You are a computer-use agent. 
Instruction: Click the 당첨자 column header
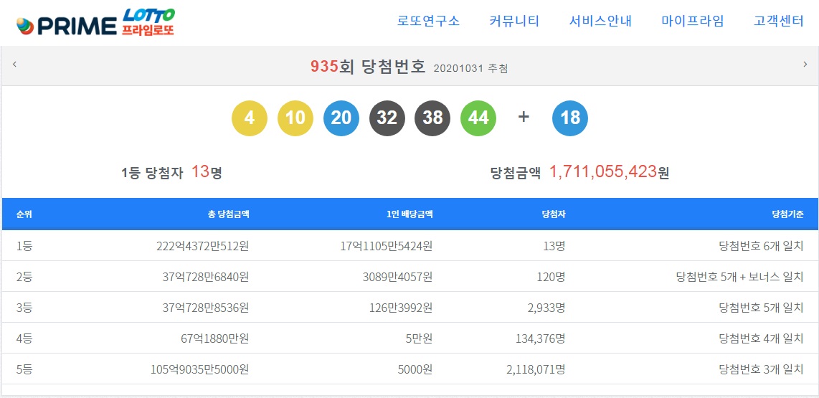pos(554,214)
